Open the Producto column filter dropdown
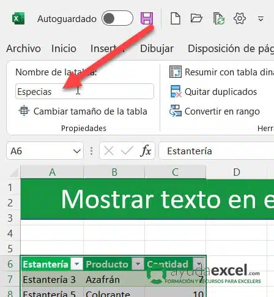This screenshot has height=297, width=274. (x=138, y=264)
